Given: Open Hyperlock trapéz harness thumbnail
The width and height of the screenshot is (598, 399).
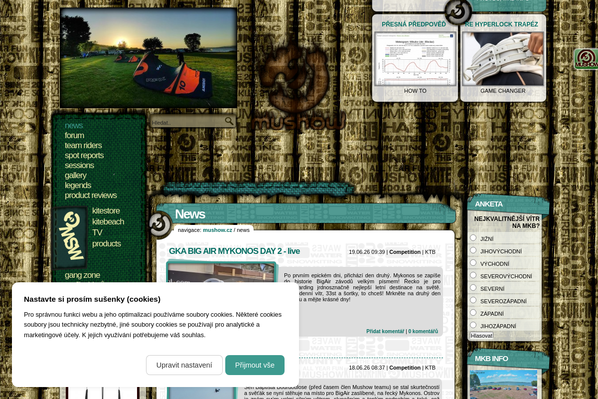Looking at the screenshot, I should (503, 59).
